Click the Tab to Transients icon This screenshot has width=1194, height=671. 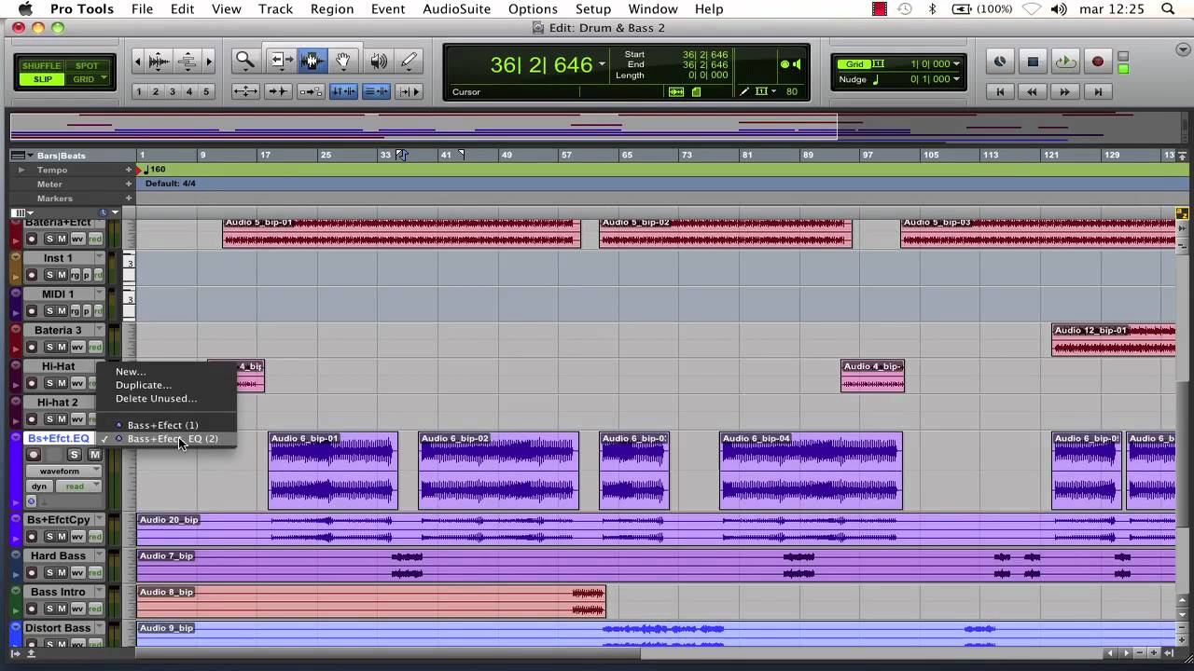click(278, 91)
